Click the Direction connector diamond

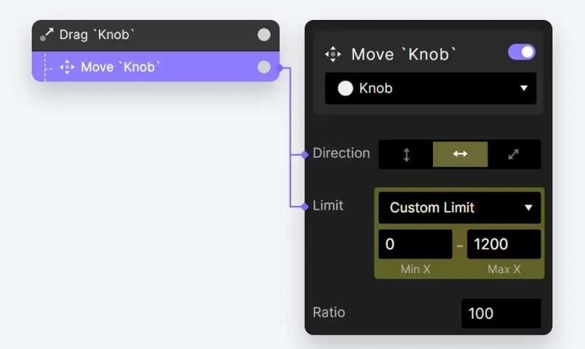tap(305, 154)
